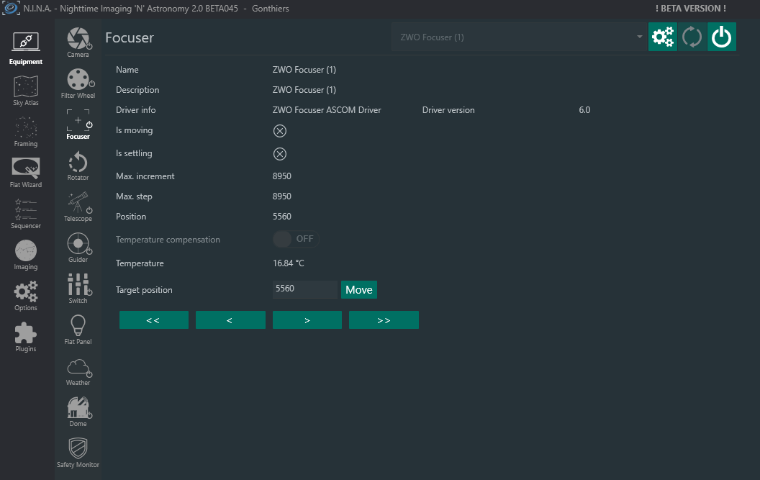Move focuser inward large step <<

click(x=153, y=320)
